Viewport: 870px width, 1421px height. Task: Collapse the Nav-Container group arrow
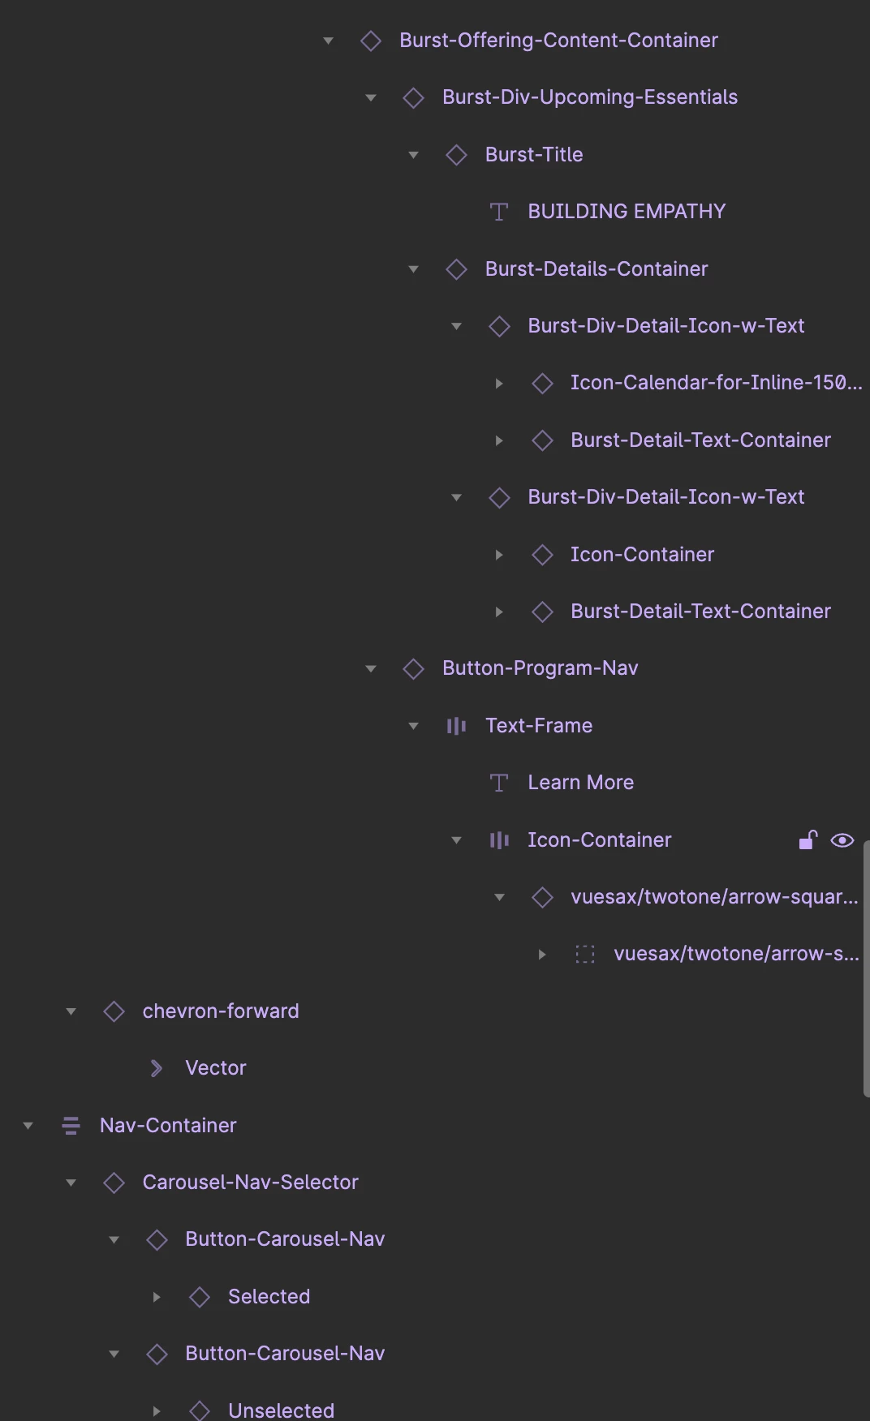(28, 1126)
